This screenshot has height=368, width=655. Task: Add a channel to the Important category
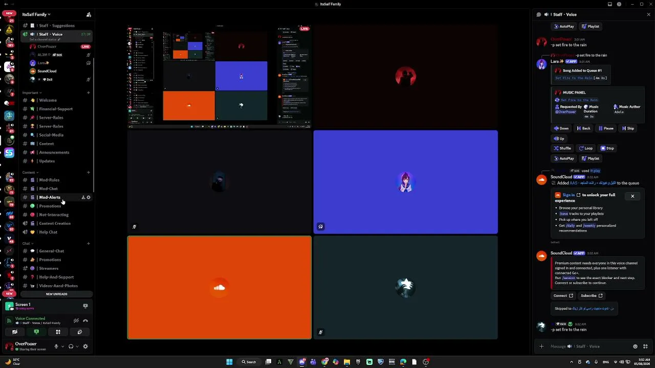[x=89, y=93]
